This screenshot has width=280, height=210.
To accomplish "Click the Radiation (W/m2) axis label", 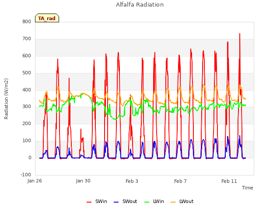I will tap(6, 99).
